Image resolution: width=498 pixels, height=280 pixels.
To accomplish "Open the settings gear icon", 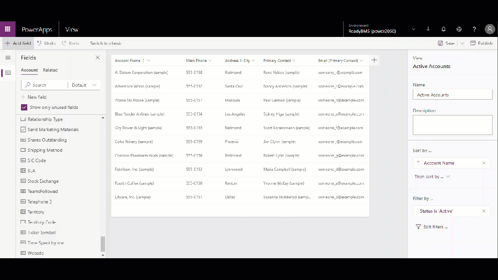I will click(459, 29).
